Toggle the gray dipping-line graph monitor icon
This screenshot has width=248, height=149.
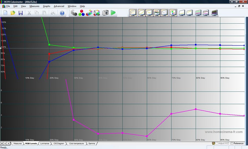click(x=165, y=13)
